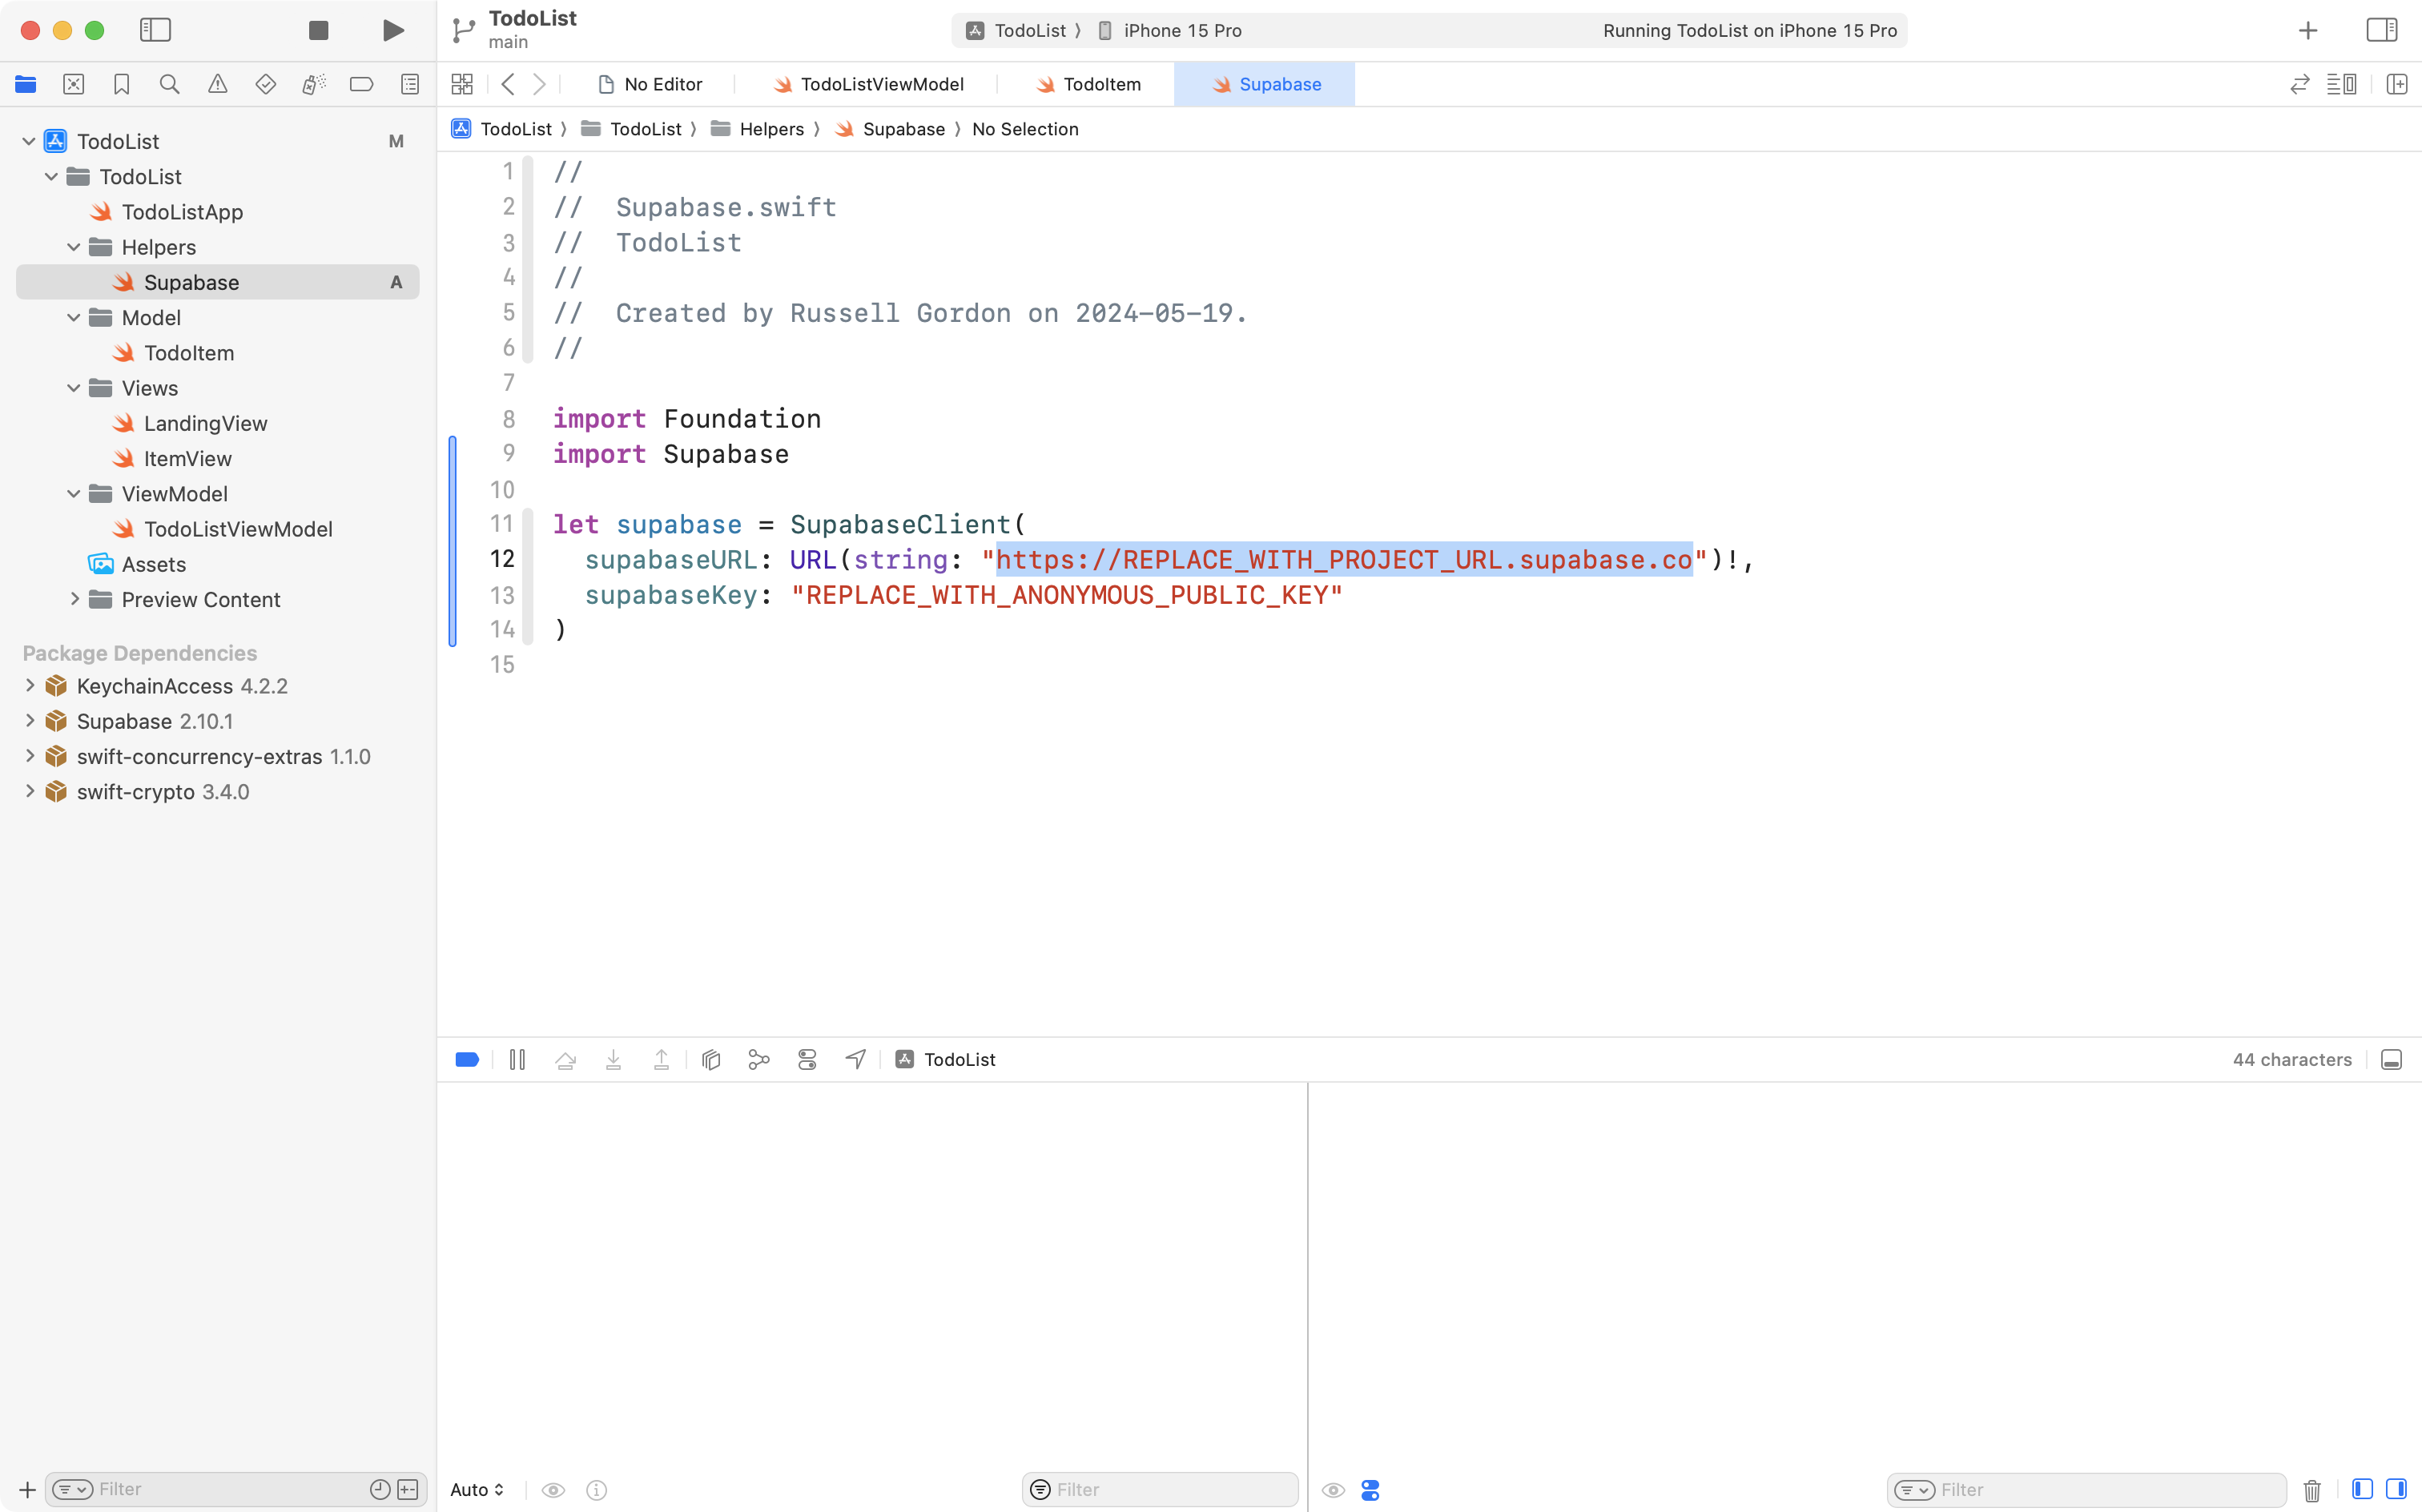Open Environment Overrides in the debug bar

pos(807,1059)
